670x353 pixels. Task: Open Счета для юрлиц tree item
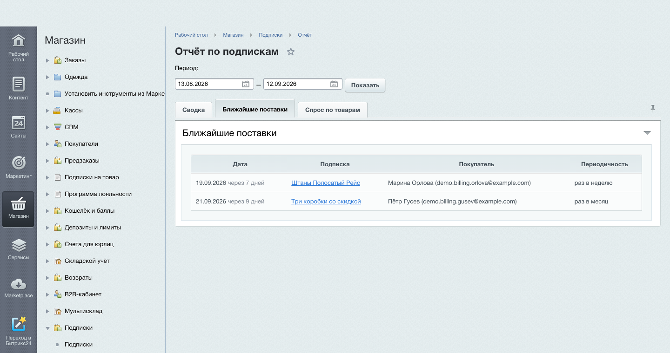(x=89, y=244)
